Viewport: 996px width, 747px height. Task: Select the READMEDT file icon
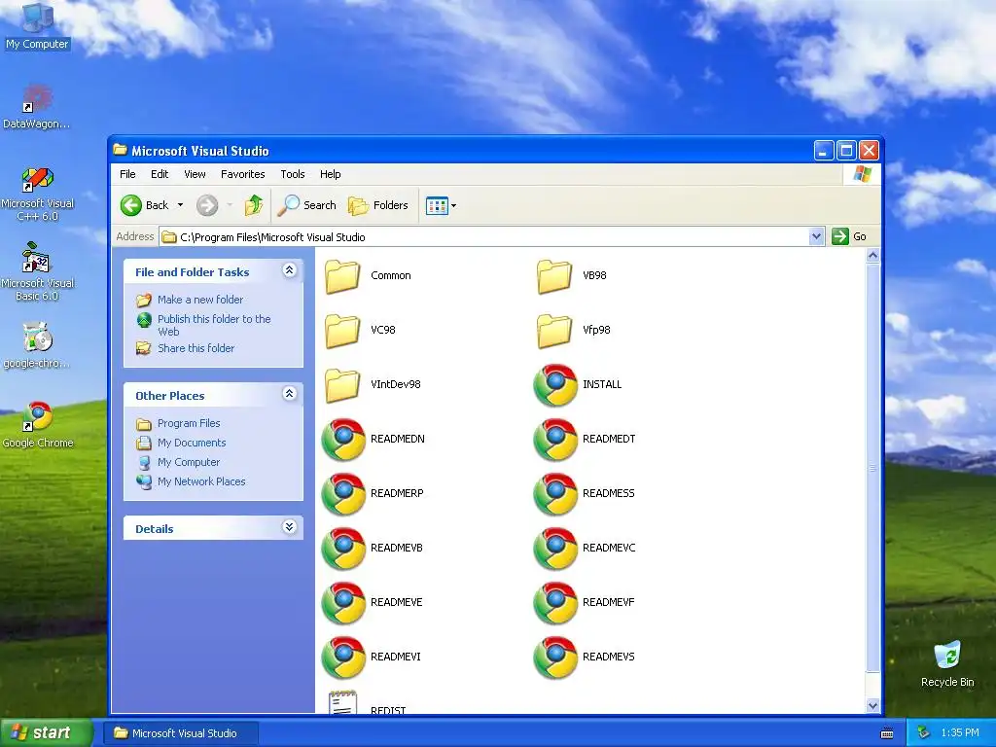click(x=555, y=440)
